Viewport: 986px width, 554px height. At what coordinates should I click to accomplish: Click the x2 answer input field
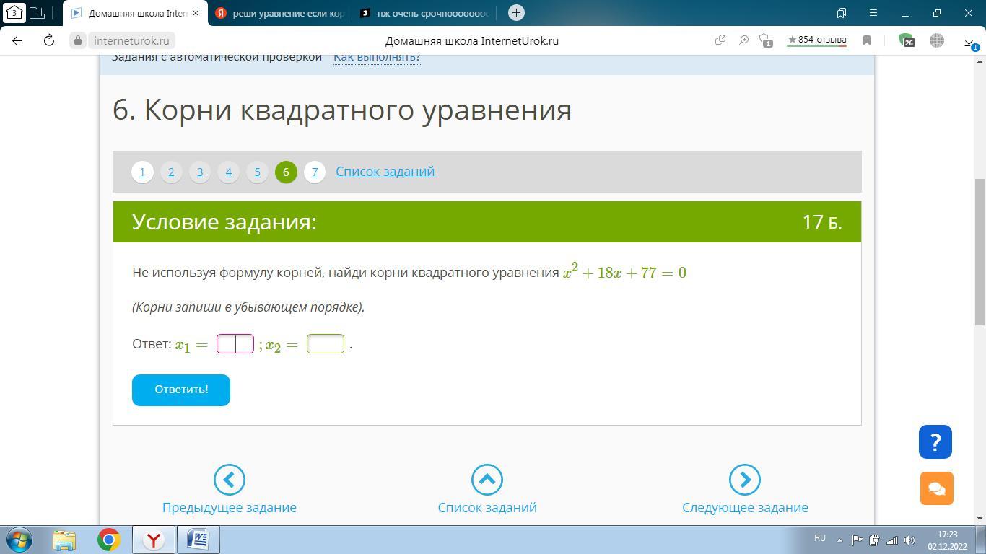326,344
